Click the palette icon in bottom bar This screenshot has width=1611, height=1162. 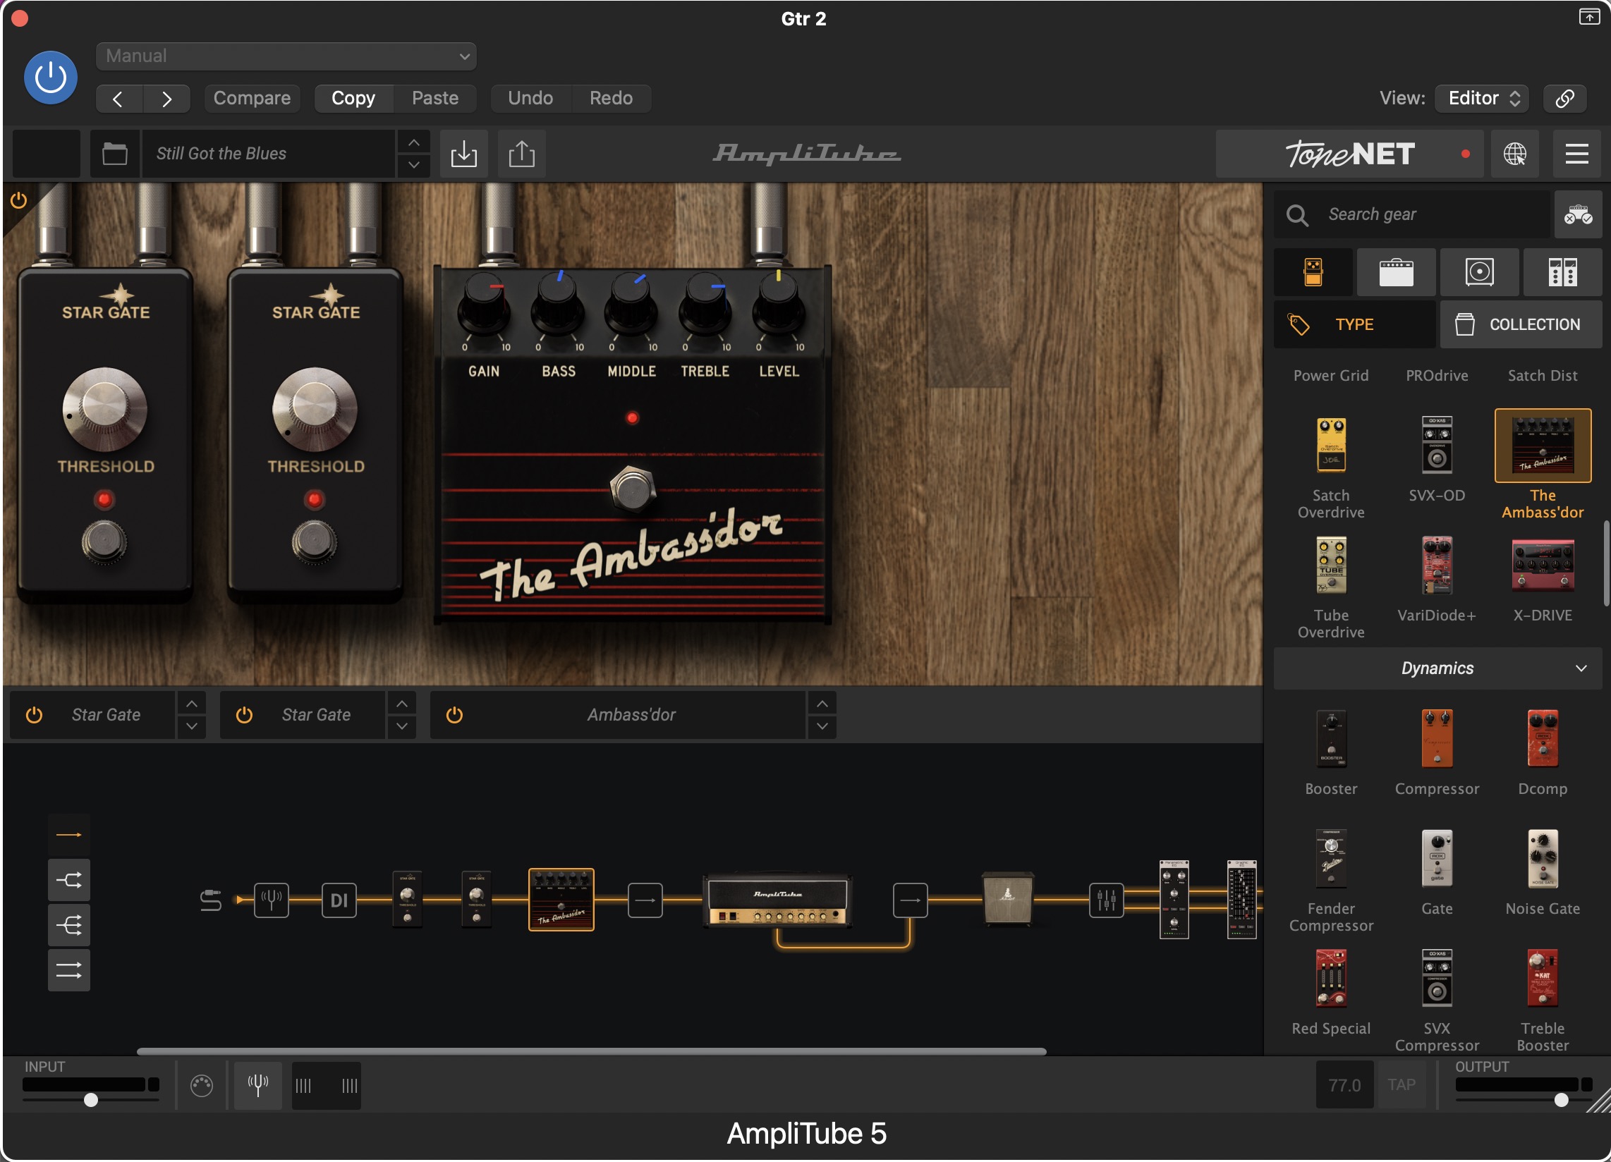click(202, 1086)
